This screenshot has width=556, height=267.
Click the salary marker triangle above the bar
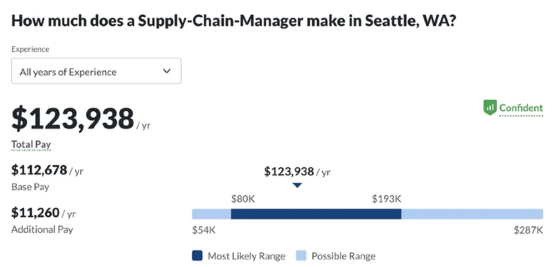(297, 185)
